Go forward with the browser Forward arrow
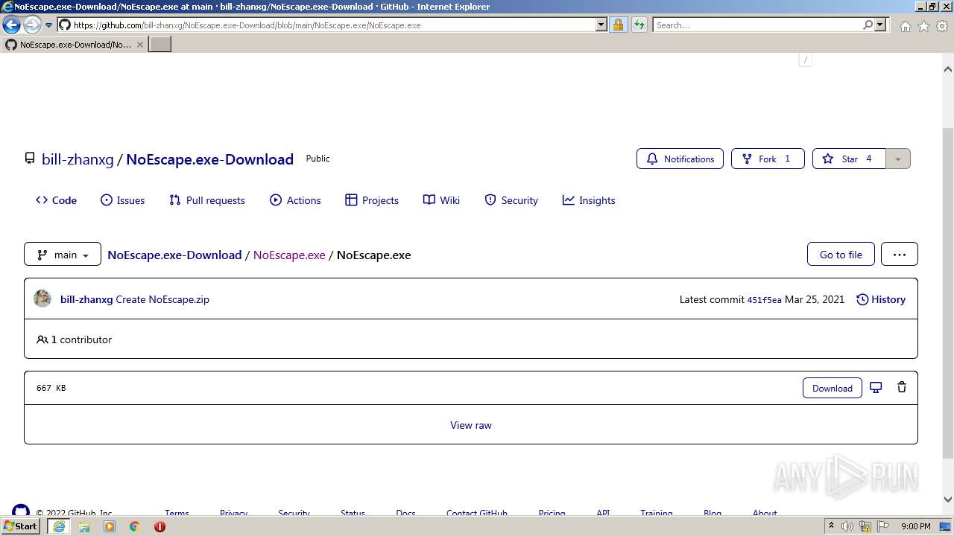The height and width of the screenshot is (536, 954). [x=32, y=25]
